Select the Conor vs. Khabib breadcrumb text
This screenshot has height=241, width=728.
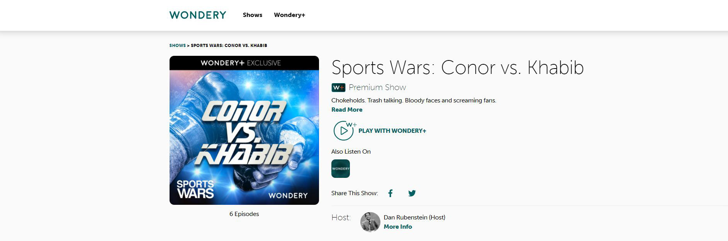229,45
